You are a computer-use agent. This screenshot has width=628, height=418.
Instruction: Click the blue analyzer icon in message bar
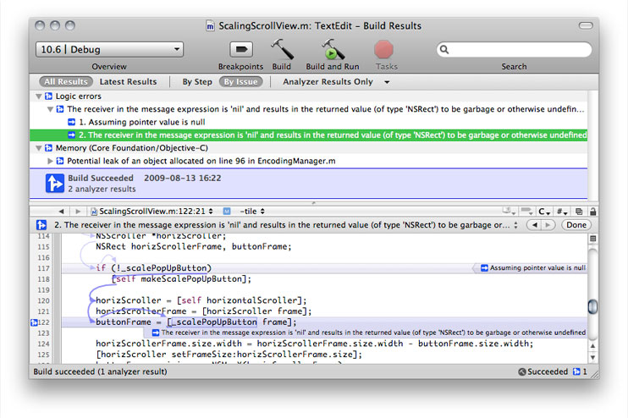click(41, 225)
